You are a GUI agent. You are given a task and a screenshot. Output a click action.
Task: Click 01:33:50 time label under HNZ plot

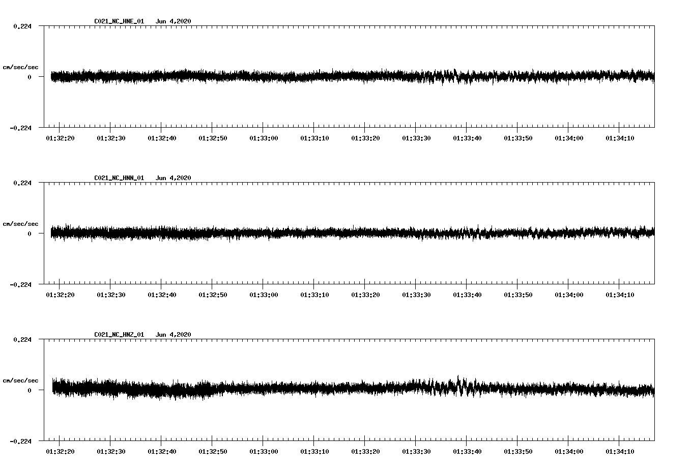[x=518, y=452]
